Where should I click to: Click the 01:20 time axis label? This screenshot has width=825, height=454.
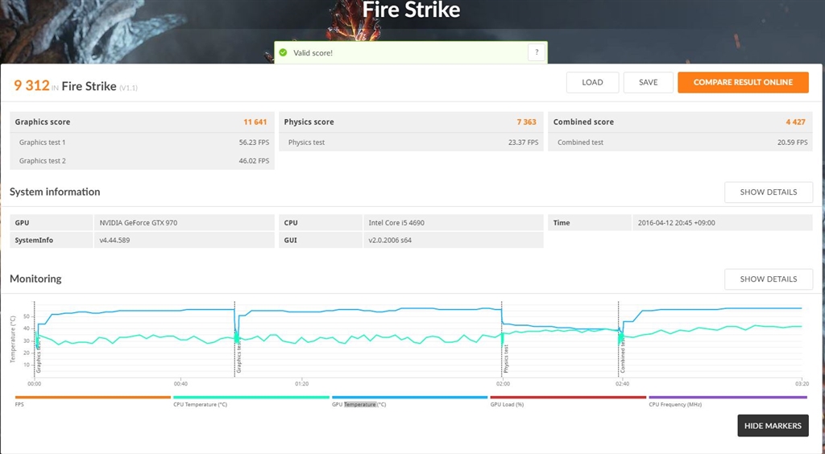tap(301, 384)
